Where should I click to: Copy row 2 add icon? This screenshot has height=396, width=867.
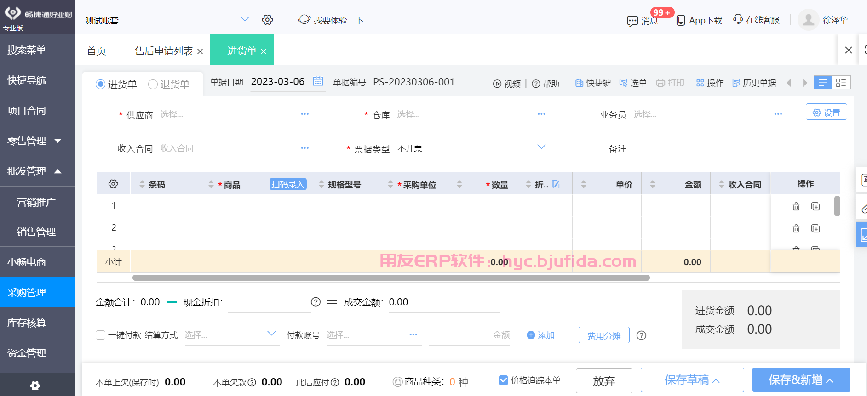tap(815, 228)
